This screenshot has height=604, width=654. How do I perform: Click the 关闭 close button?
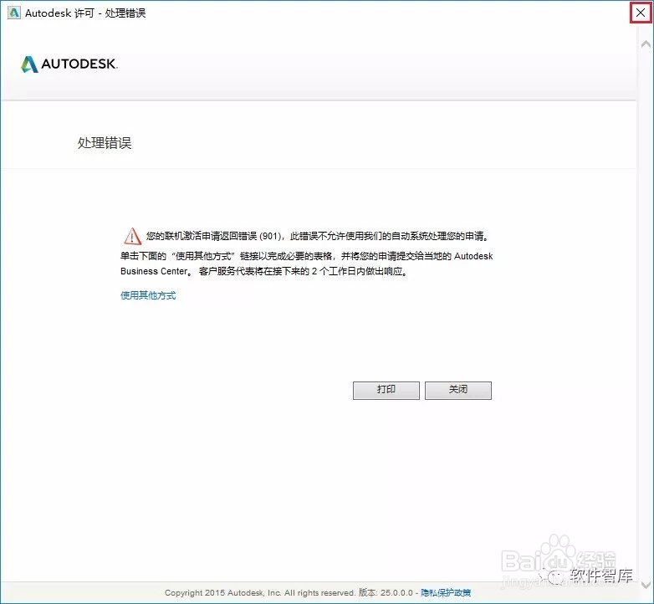[x=458, y=390]
